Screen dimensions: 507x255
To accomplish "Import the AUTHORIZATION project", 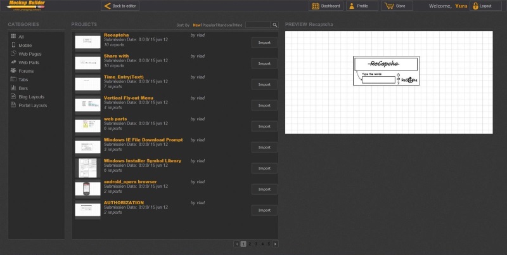I will coord(264,211).
